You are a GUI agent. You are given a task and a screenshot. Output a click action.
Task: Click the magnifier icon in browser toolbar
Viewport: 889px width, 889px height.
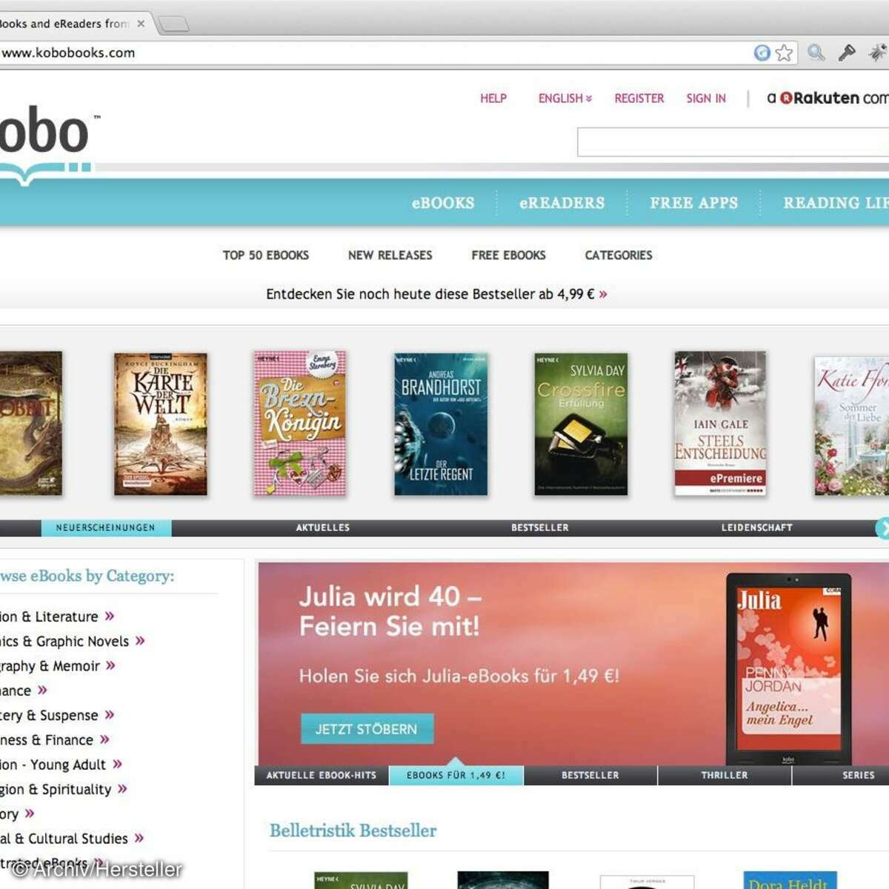pos(816,53)
